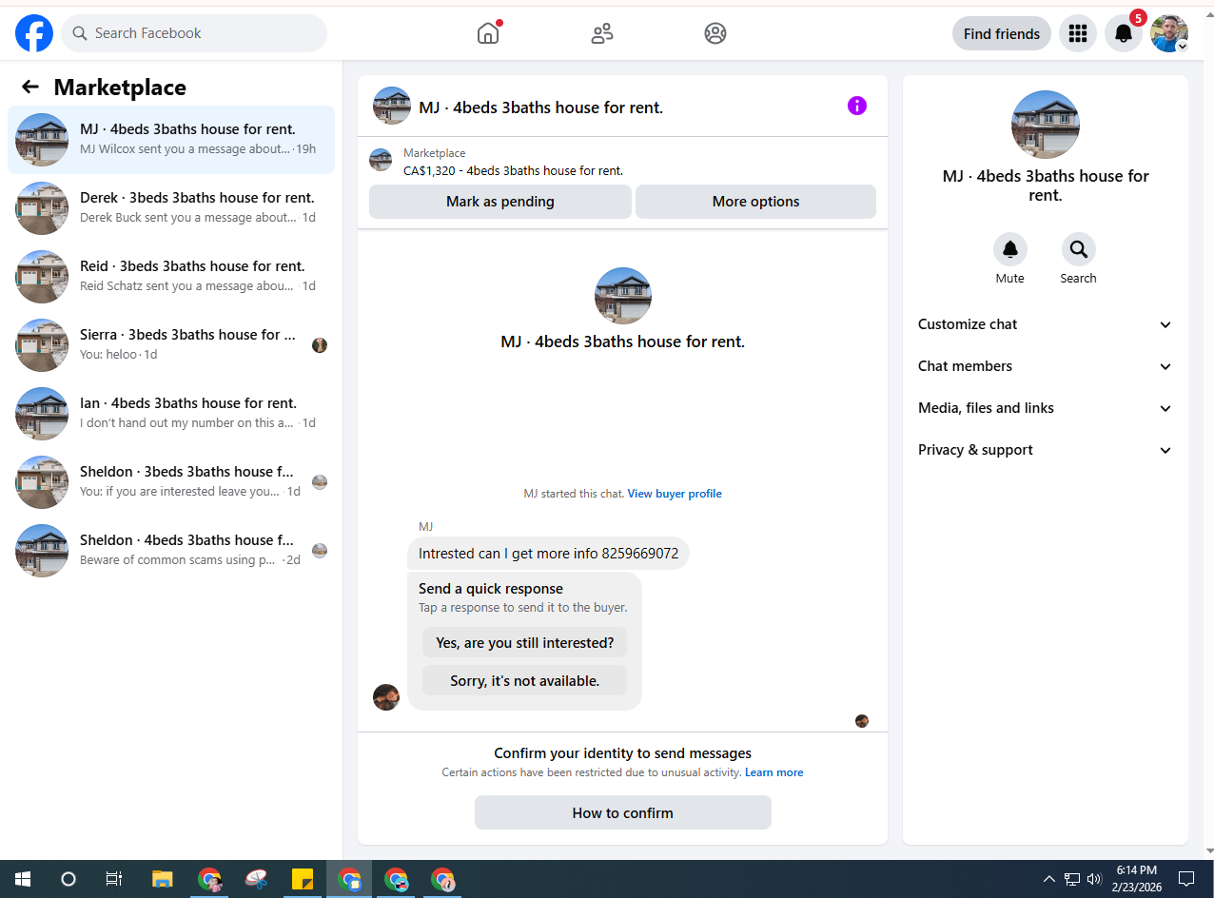This screenshot has width=1214, height=898.
Task: Click the volume icon in system tray
Action: [x=1095, y=879]
